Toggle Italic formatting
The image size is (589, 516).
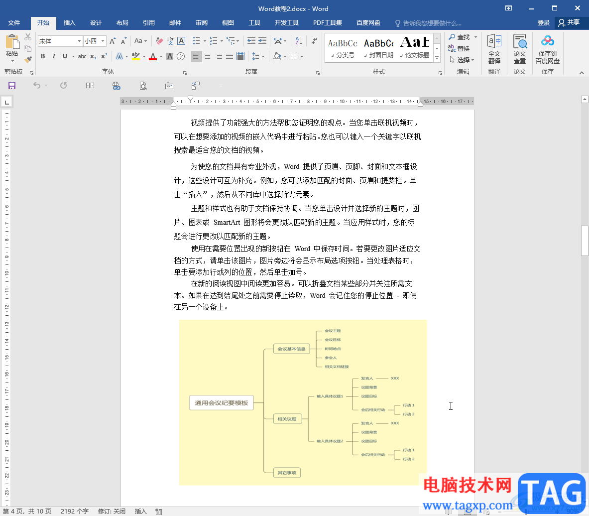pos(54,56)
